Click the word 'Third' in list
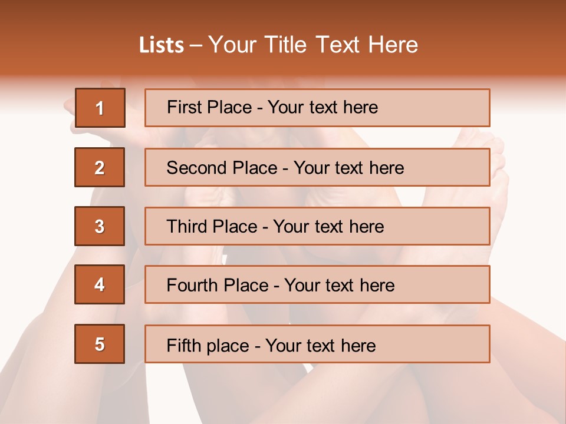The image size is (566, 424). click(187, 226)
